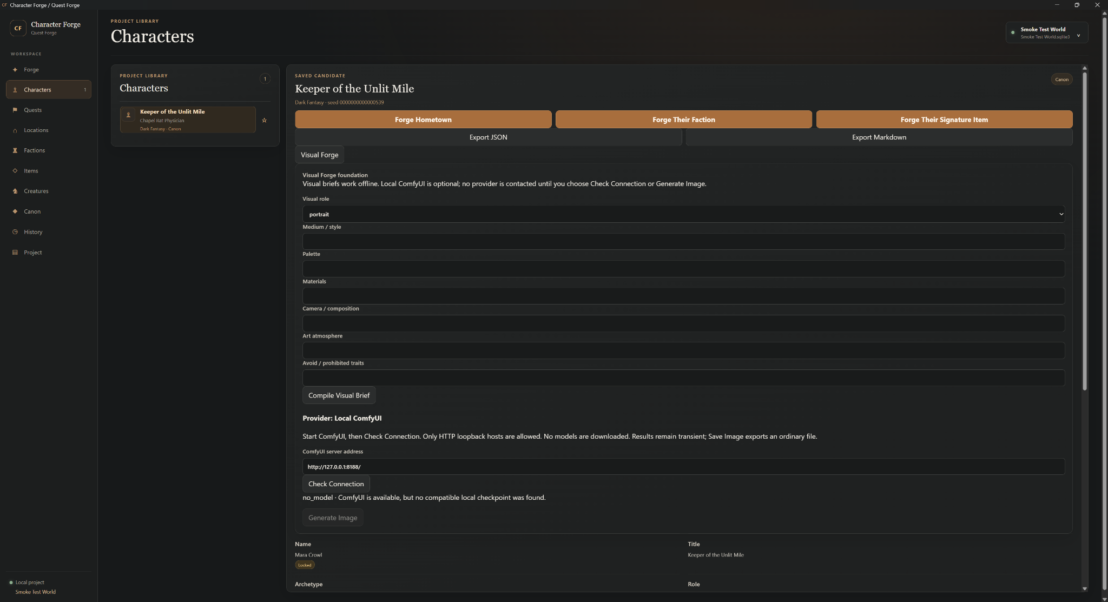Screen dimensions: 1108x602
Task: Click Compile Visual Brief button
Action: (339, 395)
